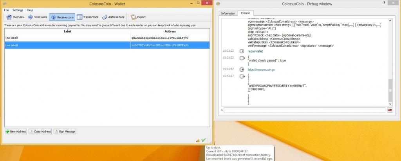The image size is (401, 161).
Task: Click the submitblock help line in console
Action: [x=279, y=35]
